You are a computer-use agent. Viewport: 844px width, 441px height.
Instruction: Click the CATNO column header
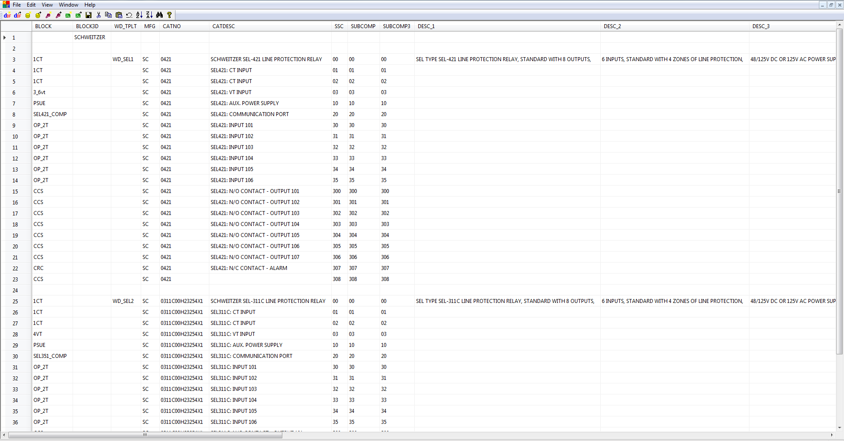[x=184, y=26]
